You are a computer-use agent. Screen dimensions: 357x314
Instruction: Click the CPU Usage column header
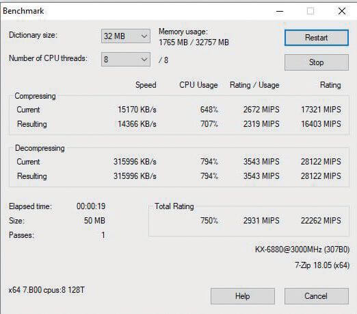point(198,85)
